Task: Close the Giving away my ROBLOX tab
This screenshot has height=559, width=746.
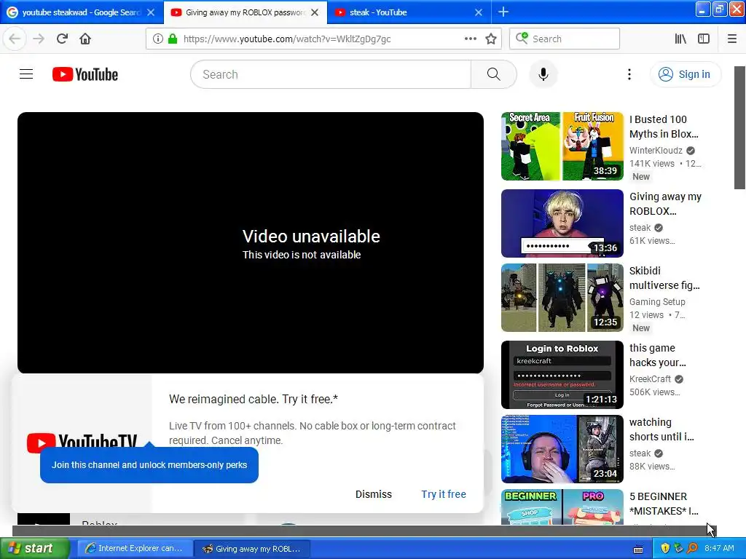Action: tap(315, 12)
